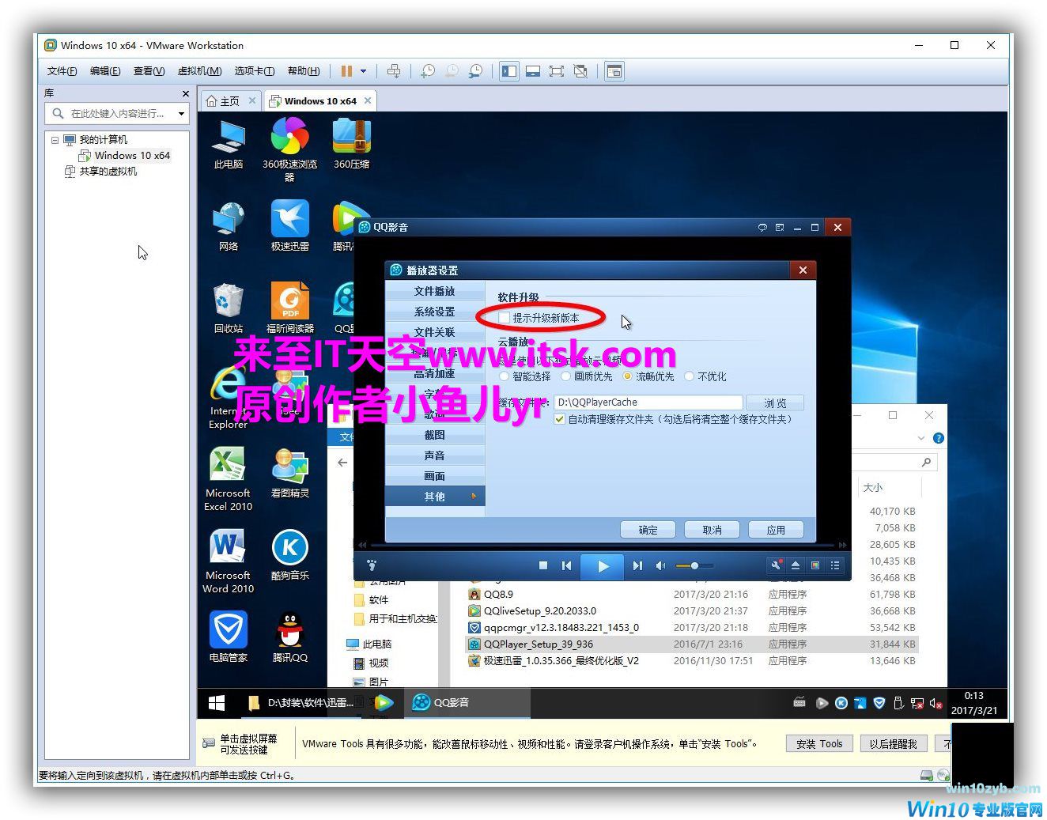Toggle the VMware library sidebar view
The width and height of the screenshot is (1047, 820).
pyautogui.click(x=509, y=71)
